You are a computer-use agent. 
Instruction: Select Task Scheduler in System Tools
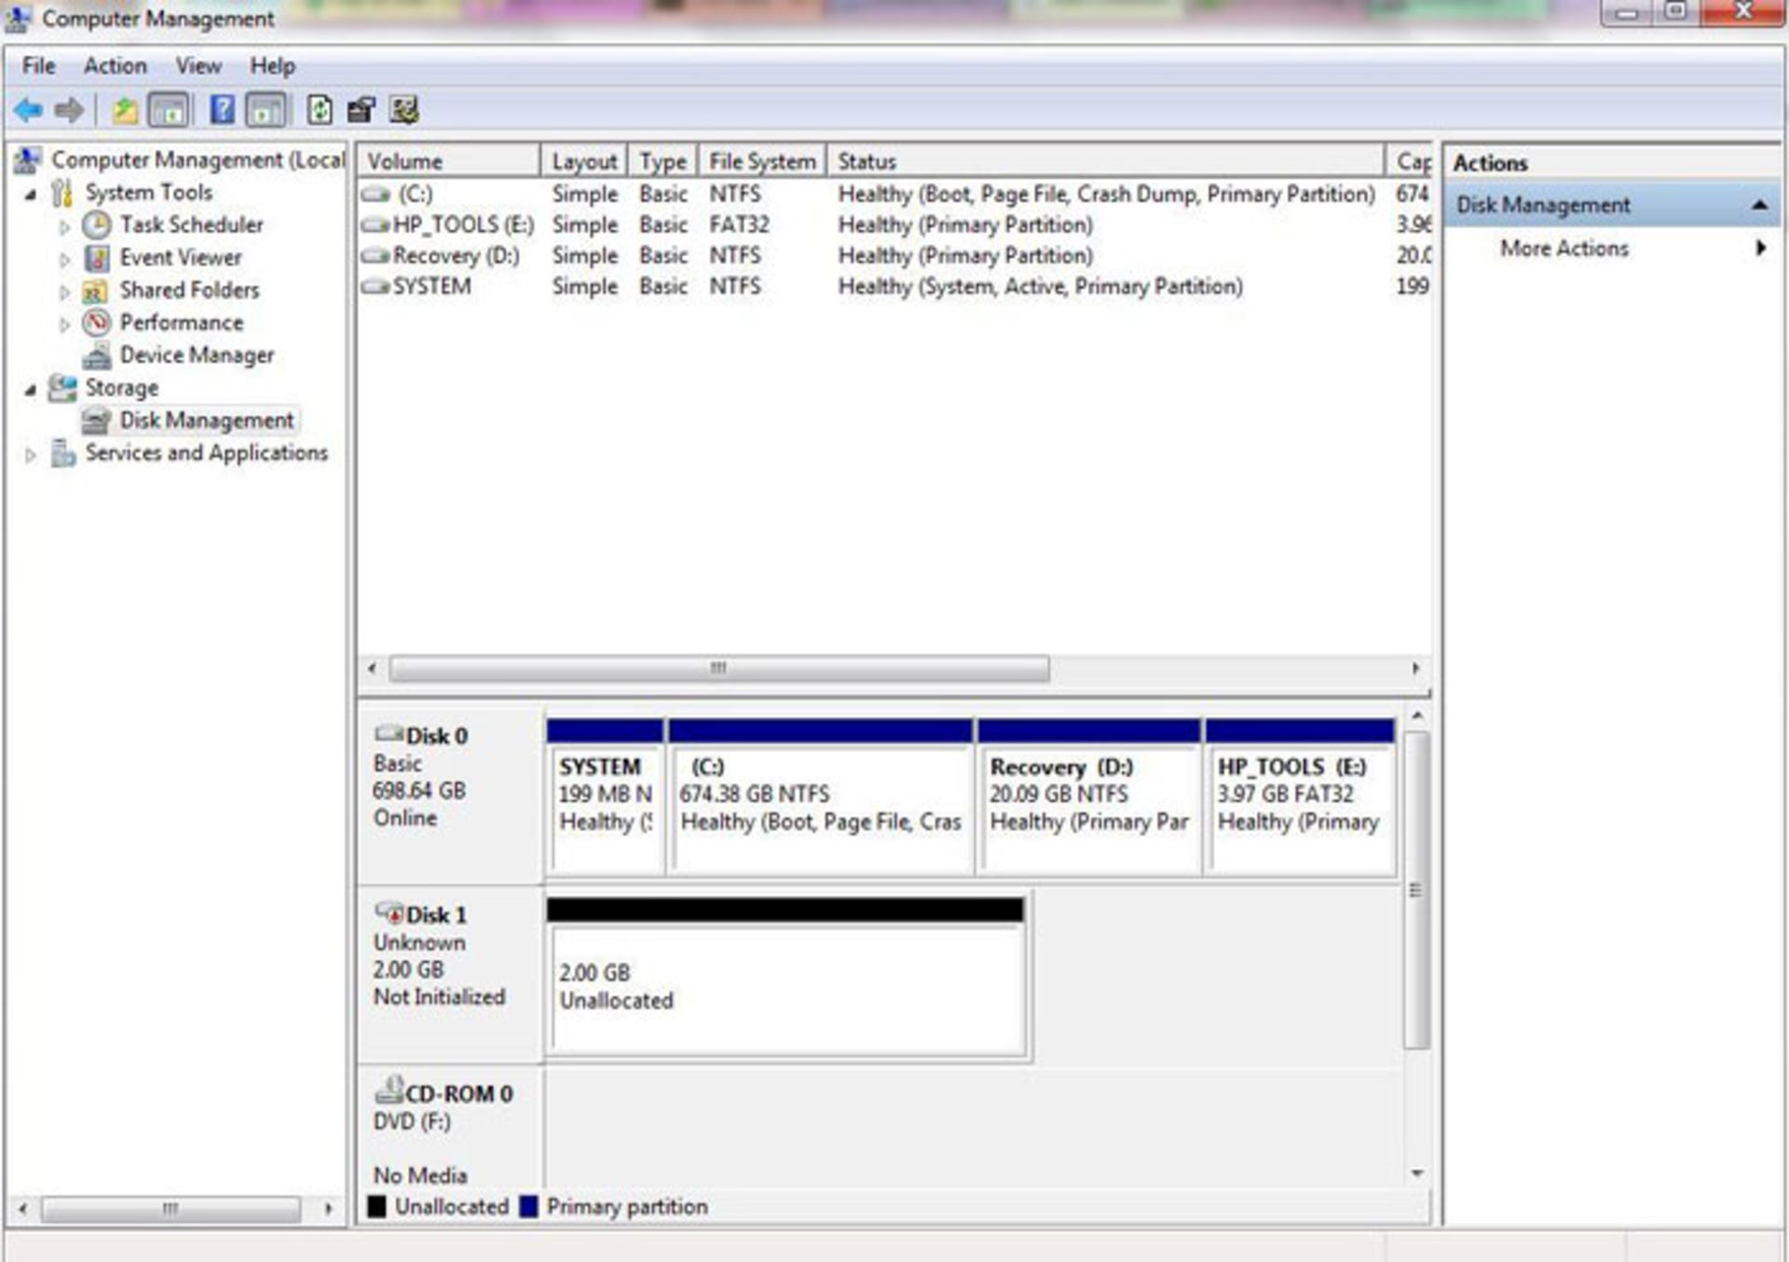coord(191,224)
